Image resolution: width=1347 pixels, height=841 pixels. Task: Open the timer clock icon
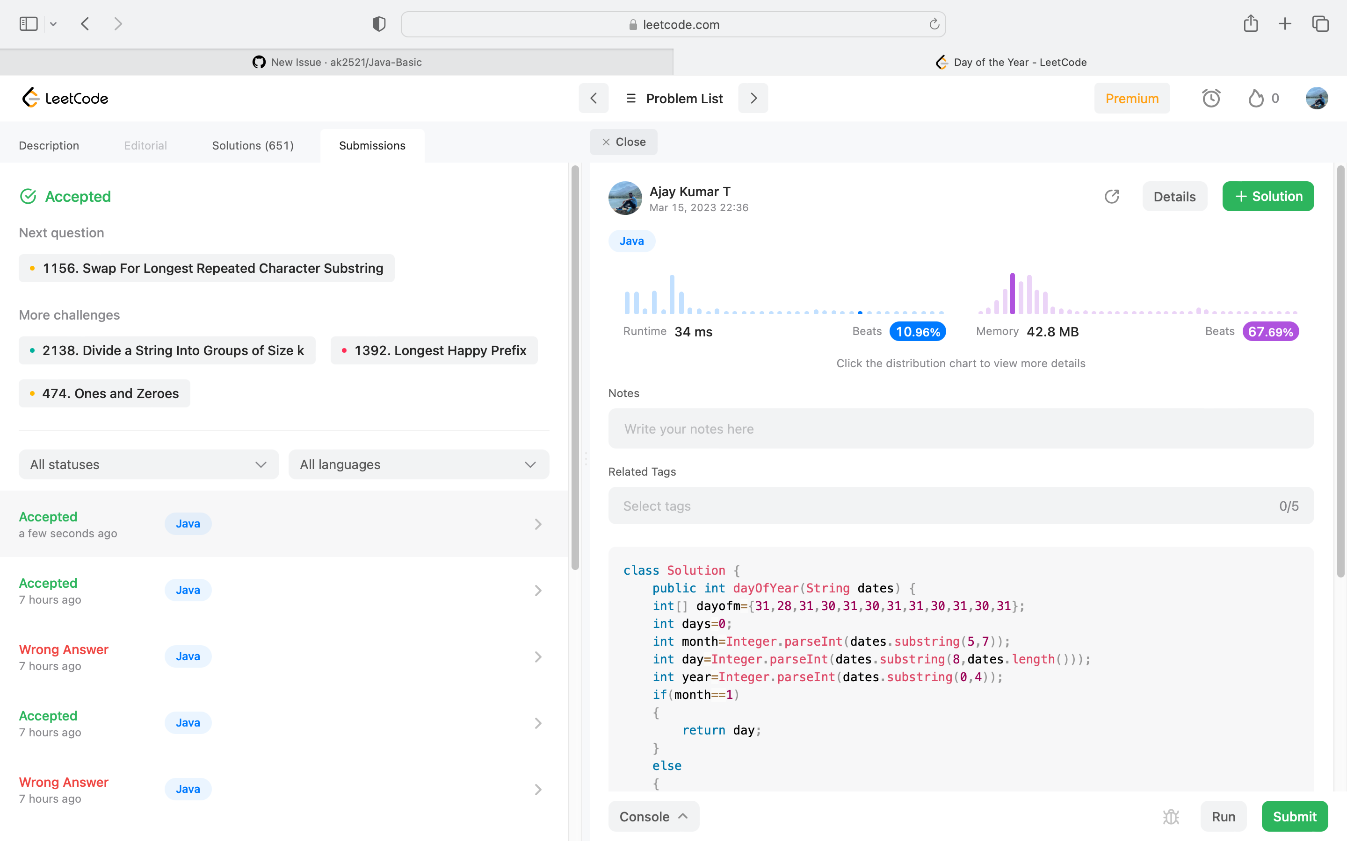coord(1210,99)
